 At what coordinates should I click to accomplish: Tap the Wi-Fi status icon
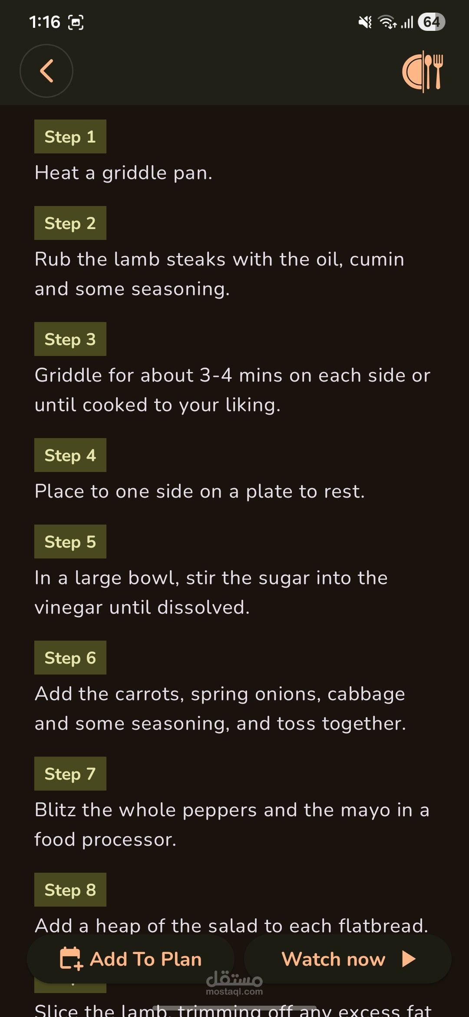coord(387,22)
